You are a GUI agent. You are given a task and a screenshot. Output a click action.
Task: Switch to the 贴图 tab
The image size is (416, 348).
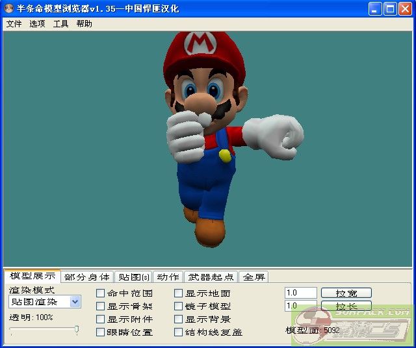coord(134,277)
